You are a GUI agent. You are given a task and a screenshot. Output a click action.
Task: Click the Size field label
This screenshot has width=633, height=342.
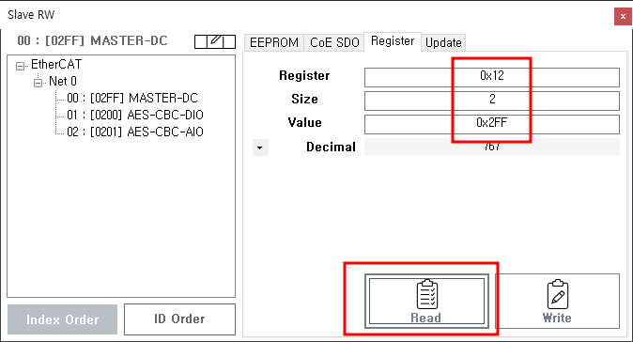coord(304,99)
